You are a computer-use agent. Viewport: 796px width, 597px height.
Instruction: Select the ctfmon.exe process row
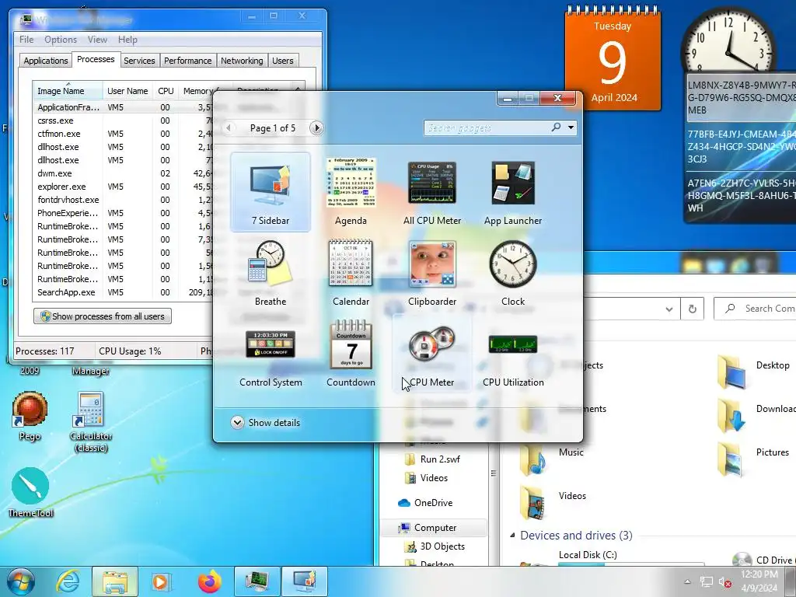124,134
